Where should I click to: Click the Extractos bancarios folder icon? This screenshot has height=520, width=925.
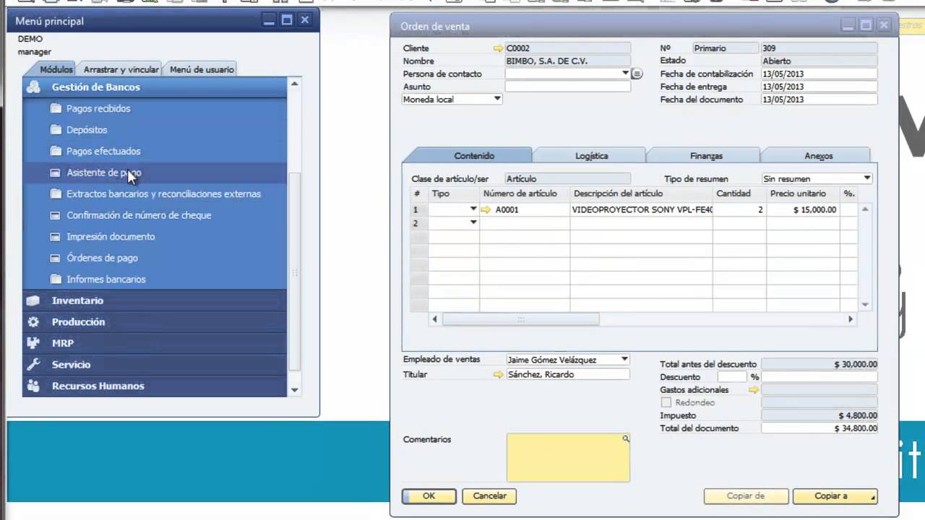pos(56,194)
